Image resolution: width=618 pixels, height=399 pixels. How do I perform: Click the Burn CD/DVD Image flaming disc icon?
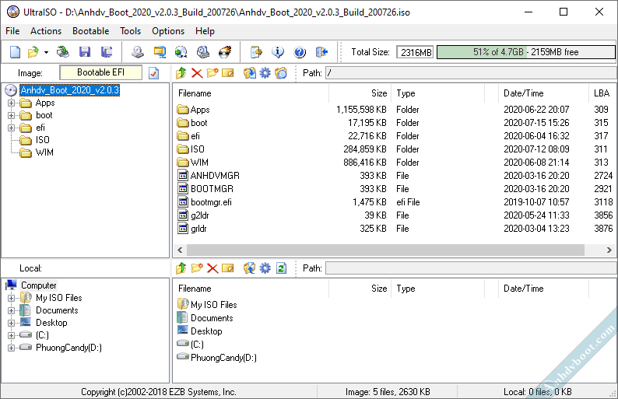point(225,52)
